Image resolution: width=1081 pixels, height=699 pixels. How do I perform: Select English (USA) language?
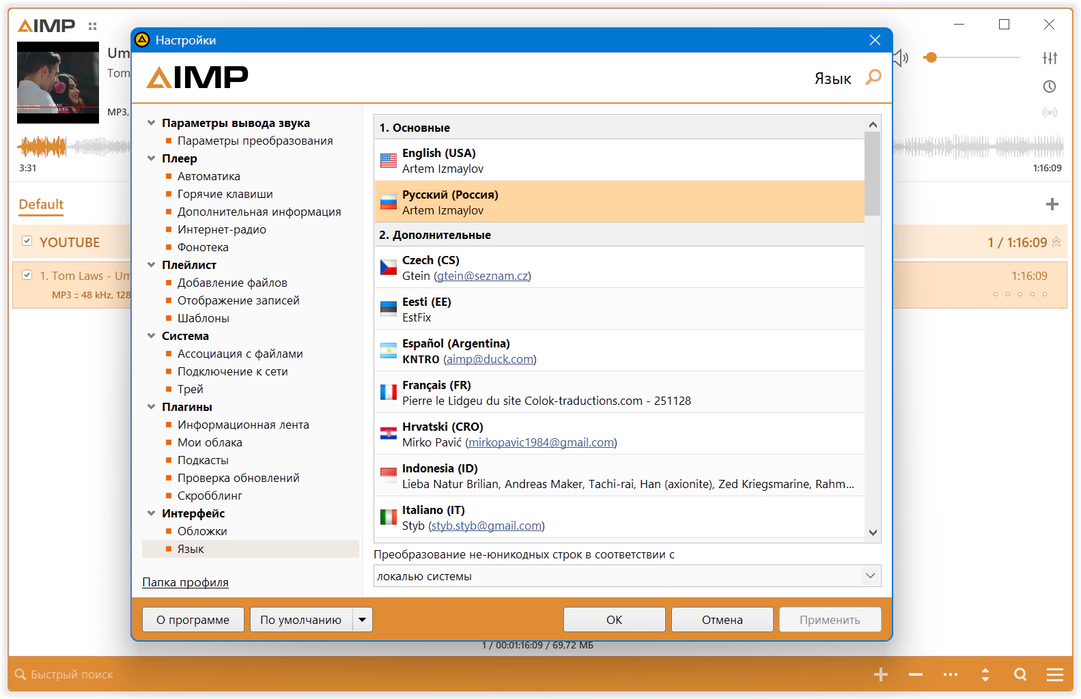[619, 160]
